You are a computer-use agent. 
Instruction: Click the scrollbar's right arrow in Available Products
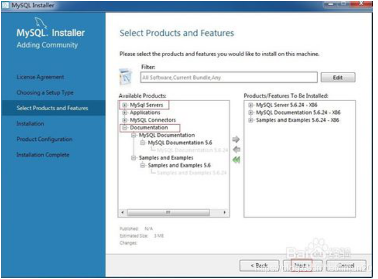[x=225, y=212]
